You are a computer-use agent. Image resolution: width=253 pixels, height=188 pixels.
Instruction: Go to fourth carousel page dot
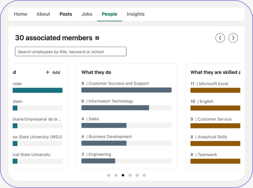coord(130,175)
